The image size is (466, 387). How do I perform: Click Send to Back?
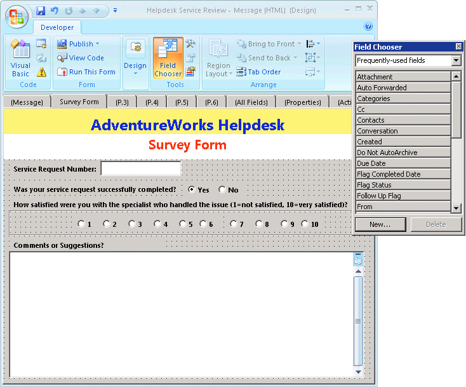pyautogui.click(x=263, y=58)
